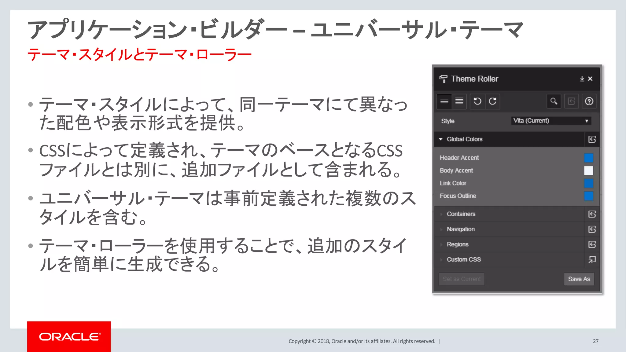Pick the Body Accent color swatch
The height and width of the screenshot is (352, 626).
[589, 170]
